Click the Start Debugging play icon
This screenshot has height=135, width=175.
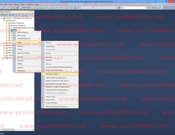(x=79, y=8)
